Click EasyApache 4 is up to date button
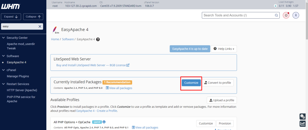Image resolution: width=308 pixels, height=130 pixels. point(190,49)
